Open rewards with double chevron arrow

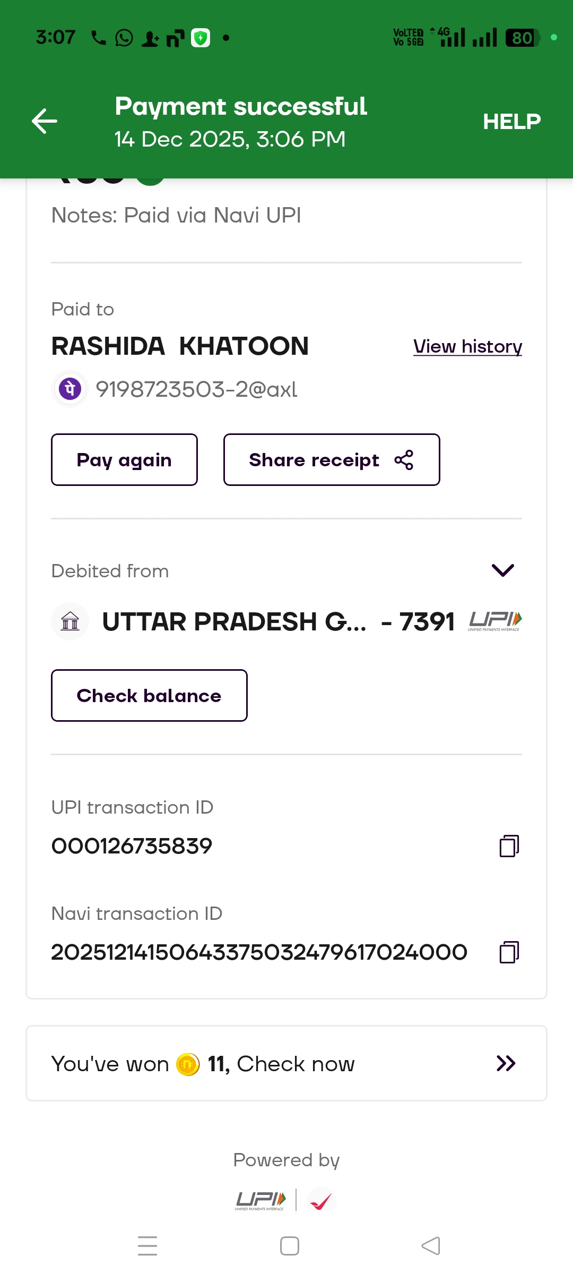point(506,1063)
